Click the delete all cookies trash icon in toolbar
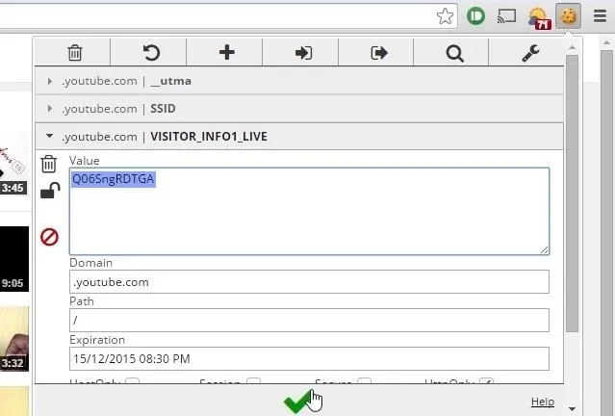This screenshot has width=615, height=416. point(74,53)
